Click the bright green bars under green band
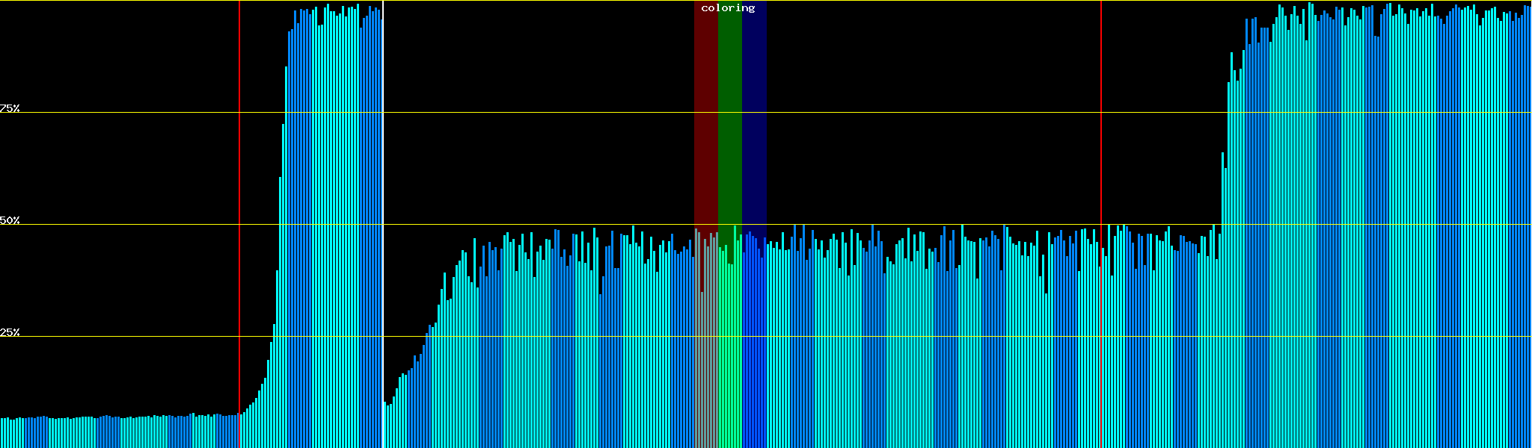The height and width of the screenshot is (448, 1532). 729,358
